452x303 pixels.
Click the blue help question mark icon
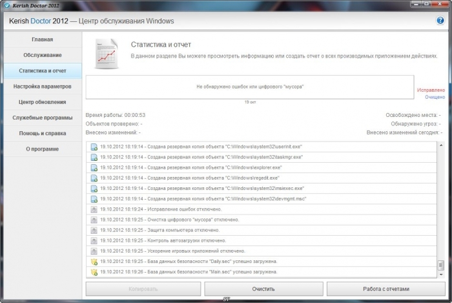(440, 21)
